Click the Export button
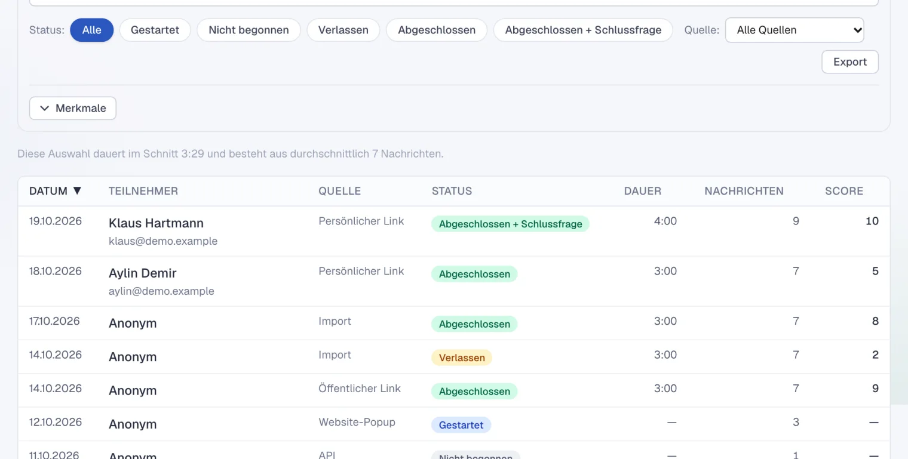The height and width of the screenshot is (459, 908). coord(850,62)
